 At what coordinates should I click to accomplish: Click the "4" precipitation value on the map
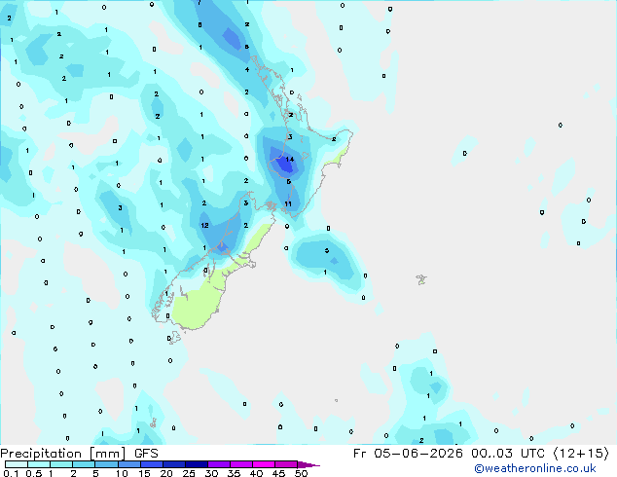tap(247, 70)
